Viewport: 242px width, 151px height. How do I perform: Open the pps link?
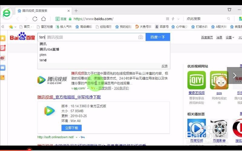[219, 93]
